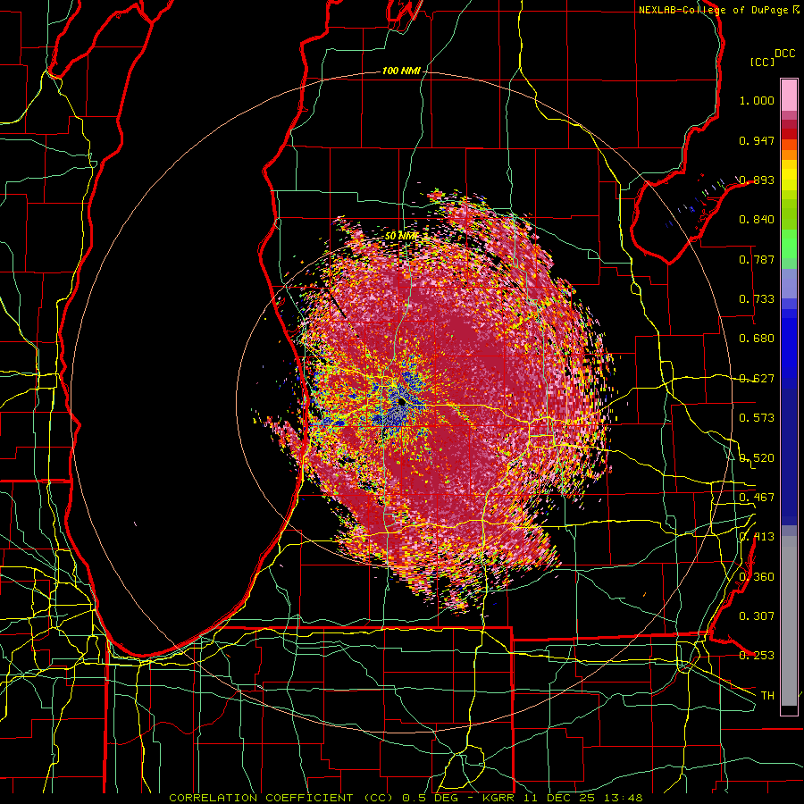Click the 100 NMI range ring label
This screenshot has height=804, width=804.
pyautogui.click(x=401, y=71)
